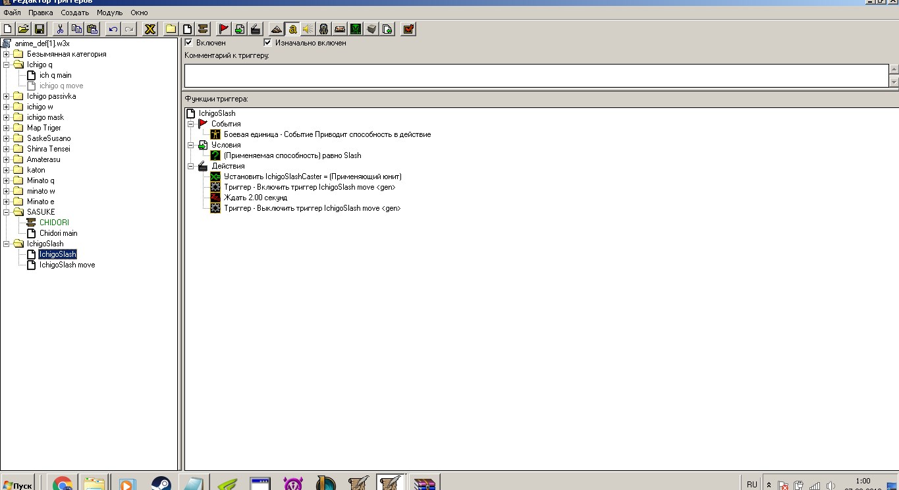The image size is (899, 490).
Task: Open the Object Editor helmet icon
Action: (x=324, y=29)
